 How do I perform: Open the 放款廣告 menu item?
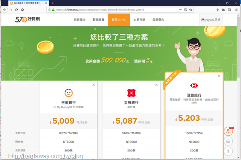pos(158,20)
